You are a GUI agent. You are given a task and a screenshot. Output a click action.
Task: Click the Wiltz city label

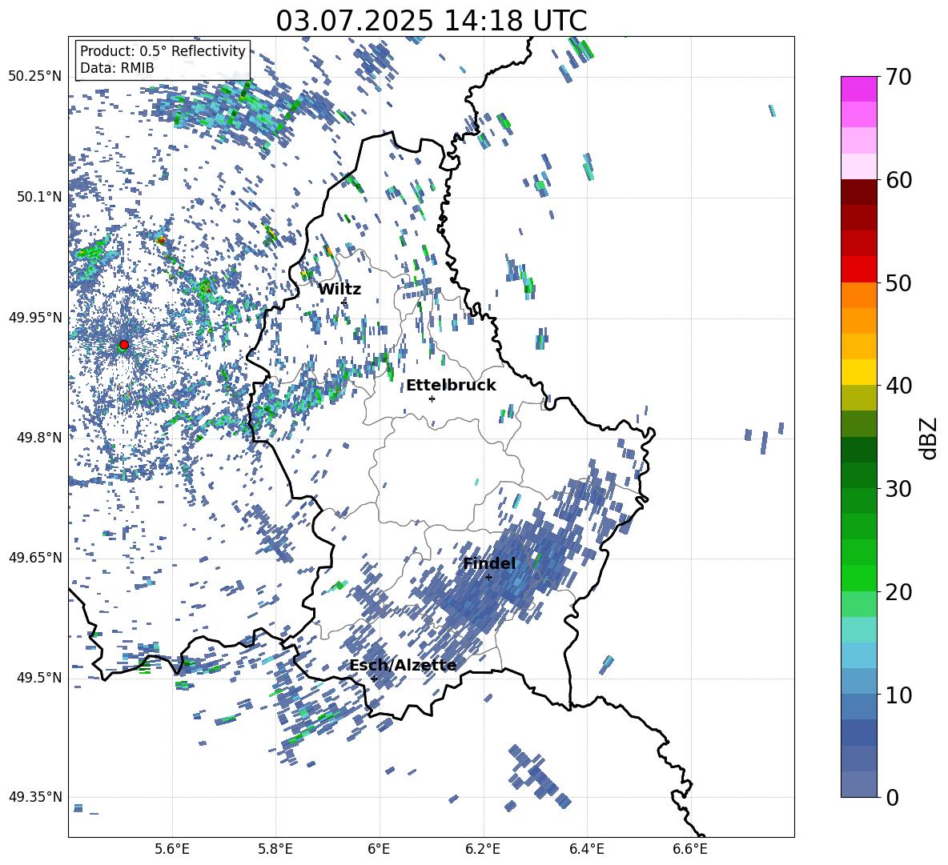pyautogui.click(x=339, y=290)
